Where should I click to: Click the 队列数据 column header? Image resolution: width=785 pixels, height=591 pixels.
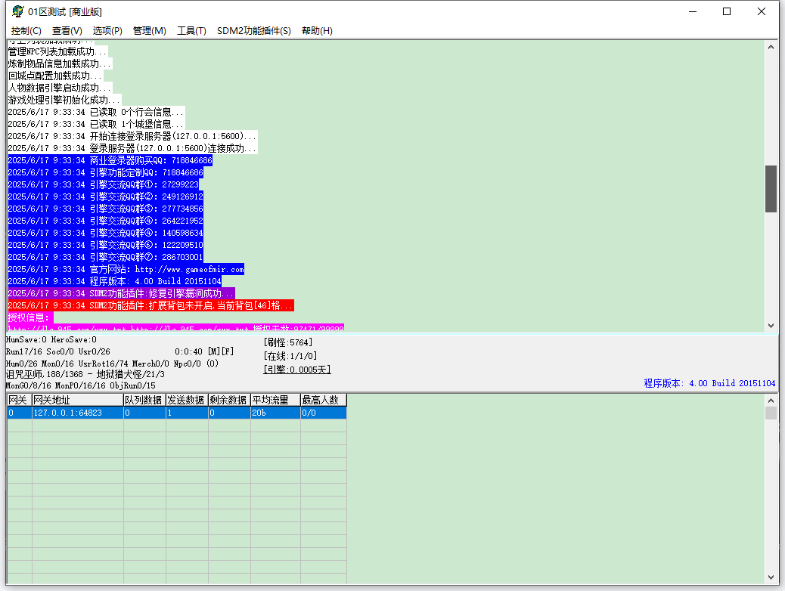tap(144, 400)
